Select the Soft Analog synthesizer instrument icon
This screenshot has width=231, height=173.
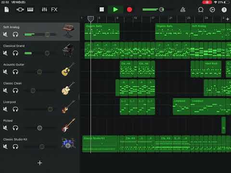[x=68, y=31]
